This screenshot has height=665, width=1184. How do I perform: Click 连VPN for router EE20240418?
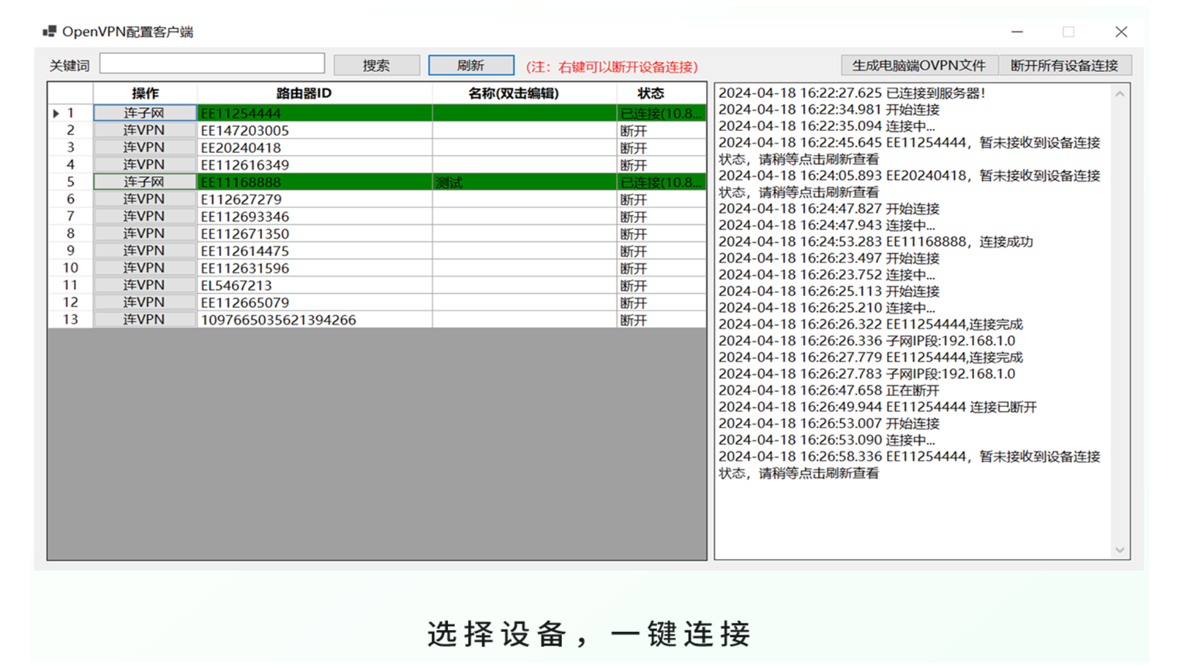click(x=144, y=147)
